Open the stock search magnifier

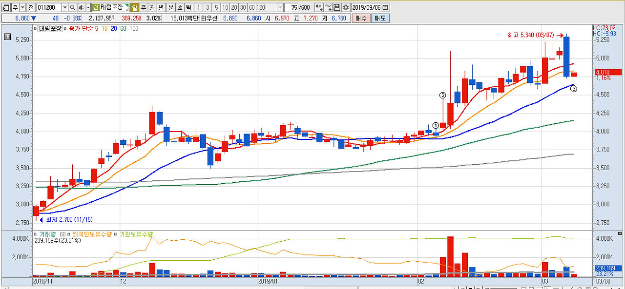[x=72, y=8]
